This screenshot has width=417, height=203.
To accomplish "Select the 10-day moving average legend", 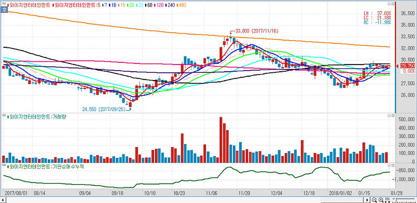I will [x=113, y=5].
